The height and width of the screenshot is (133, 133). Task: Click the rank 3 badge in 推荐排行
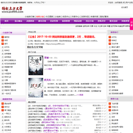tap(110, 44)
